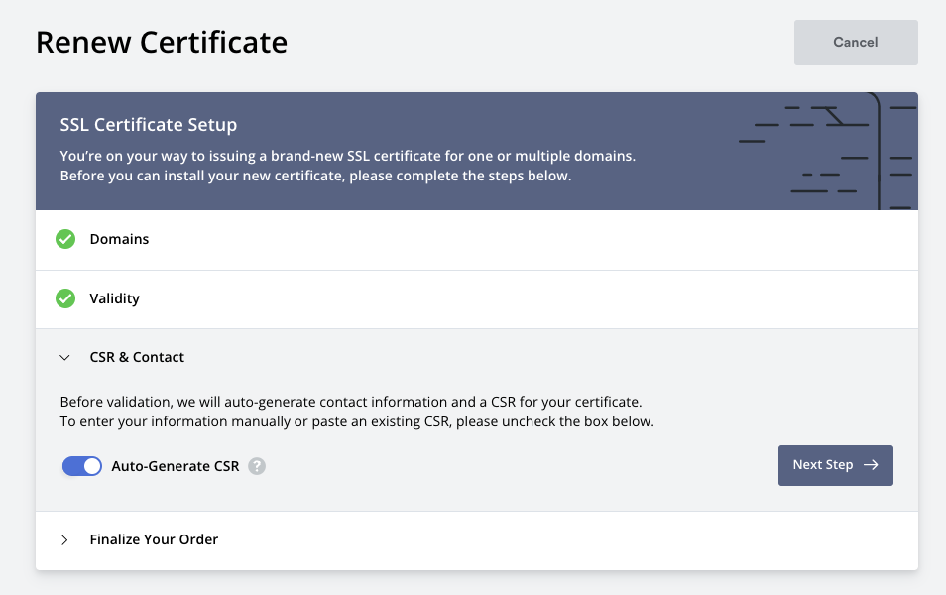Click the 'Before validation' CSR description line
This screenshot has height=595, width=946.
coord(351,403)
